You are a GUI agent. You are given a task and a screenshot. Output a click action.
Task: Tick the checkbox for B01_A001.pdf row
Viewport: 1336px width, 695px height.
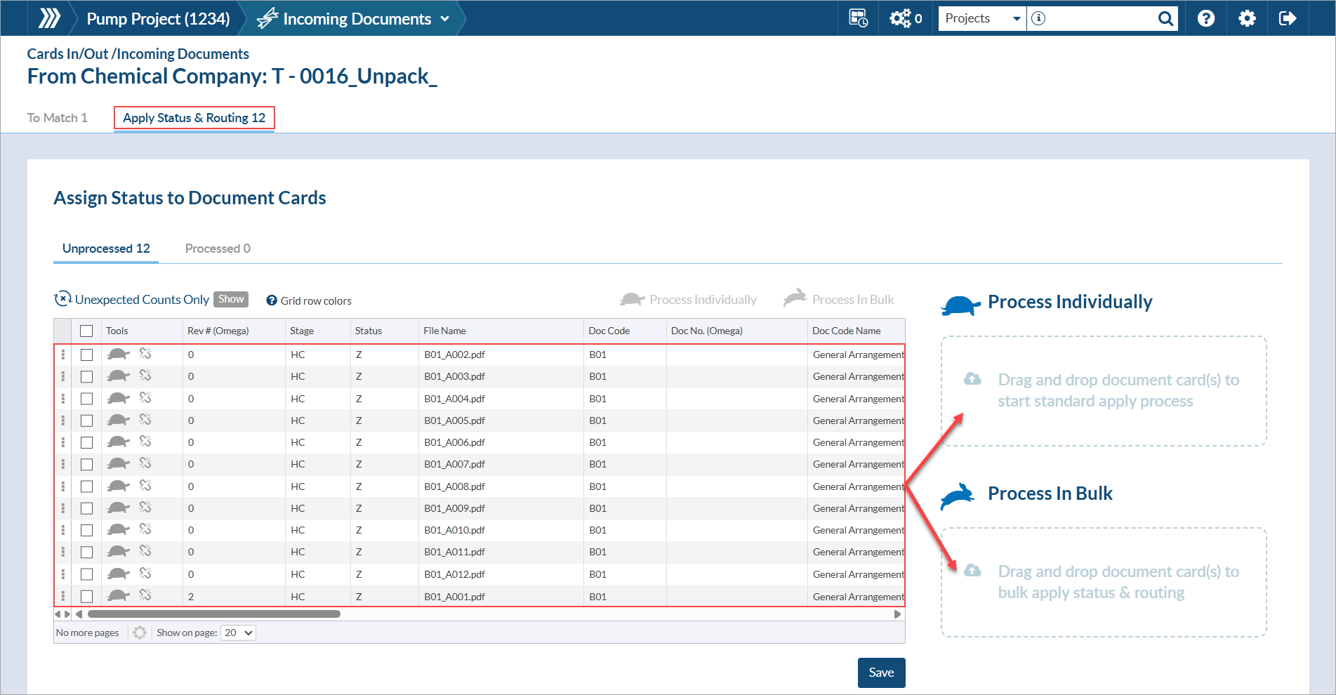pos(86,597)
